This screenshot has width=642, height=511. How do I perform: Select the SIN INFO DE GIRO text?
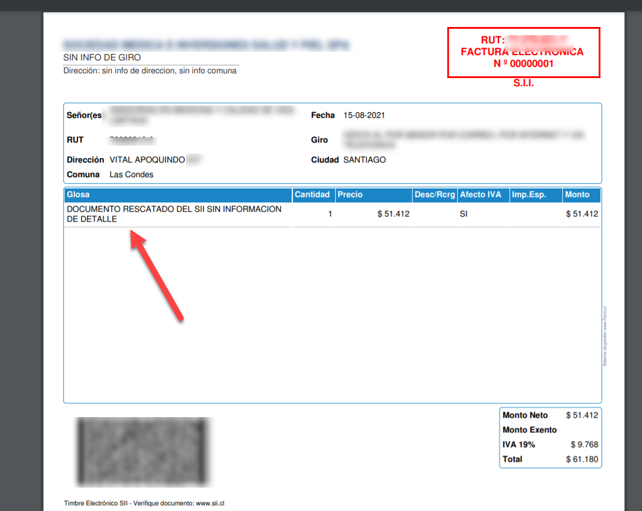(102, 57)
